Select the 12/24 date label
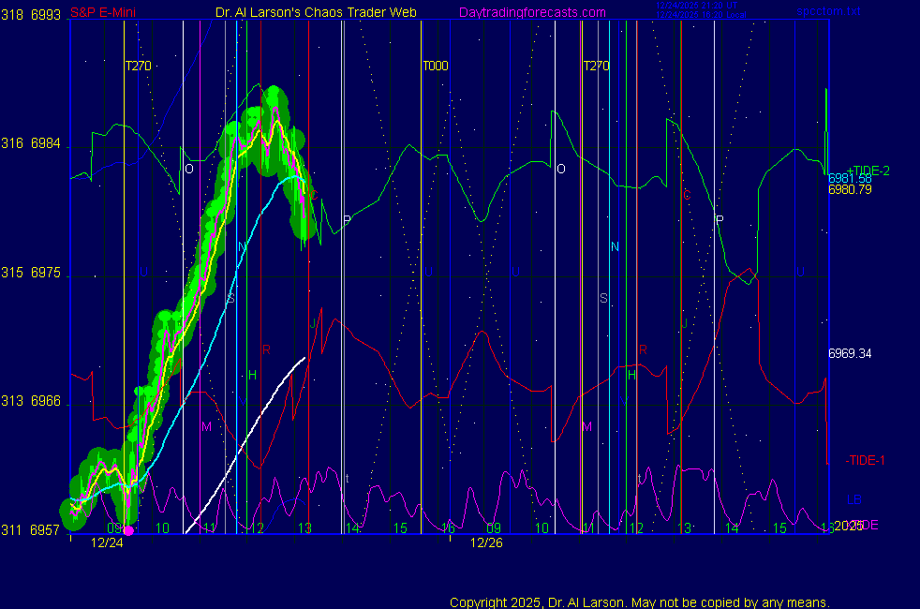This screenshot has width=920, height=609. pos(105,542)
